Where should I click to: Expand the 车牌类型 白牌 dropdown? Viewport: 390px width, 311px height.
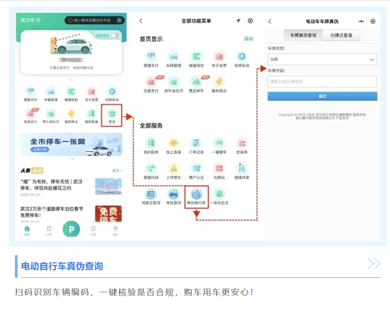tap(322, 59)
